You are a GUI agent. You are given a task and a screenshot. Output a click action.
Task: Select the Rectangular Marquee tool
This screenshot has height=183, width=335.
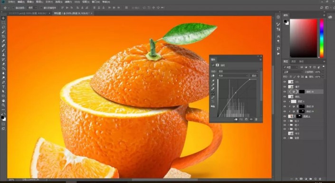pos(3,23)
